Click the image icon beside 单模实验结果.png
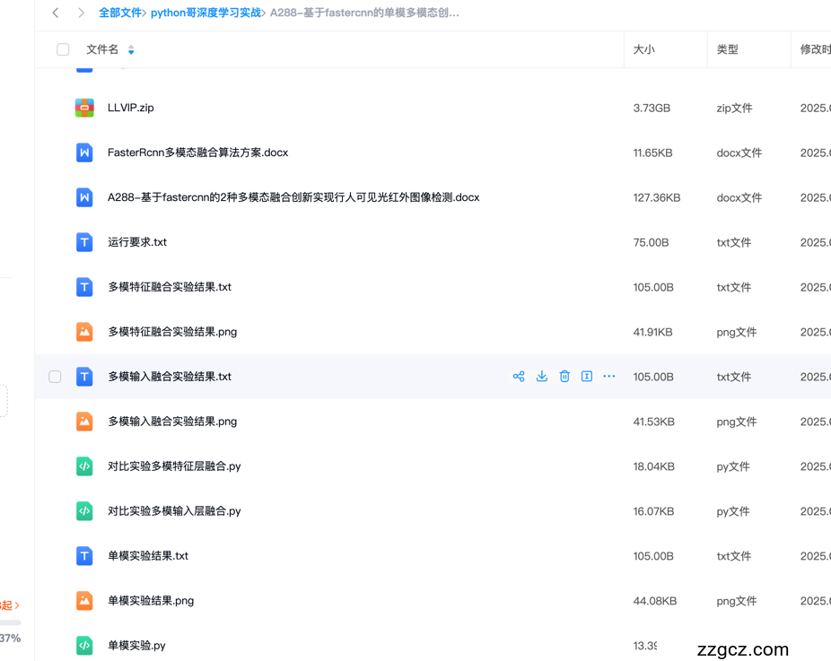831x661 pixels. tap(83, 600)
